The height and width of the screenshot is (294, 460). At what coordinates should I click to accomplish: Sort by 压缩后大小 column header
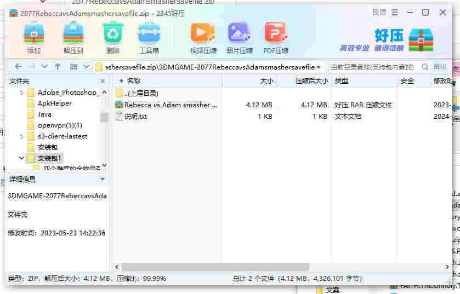(x=311, y=81)
